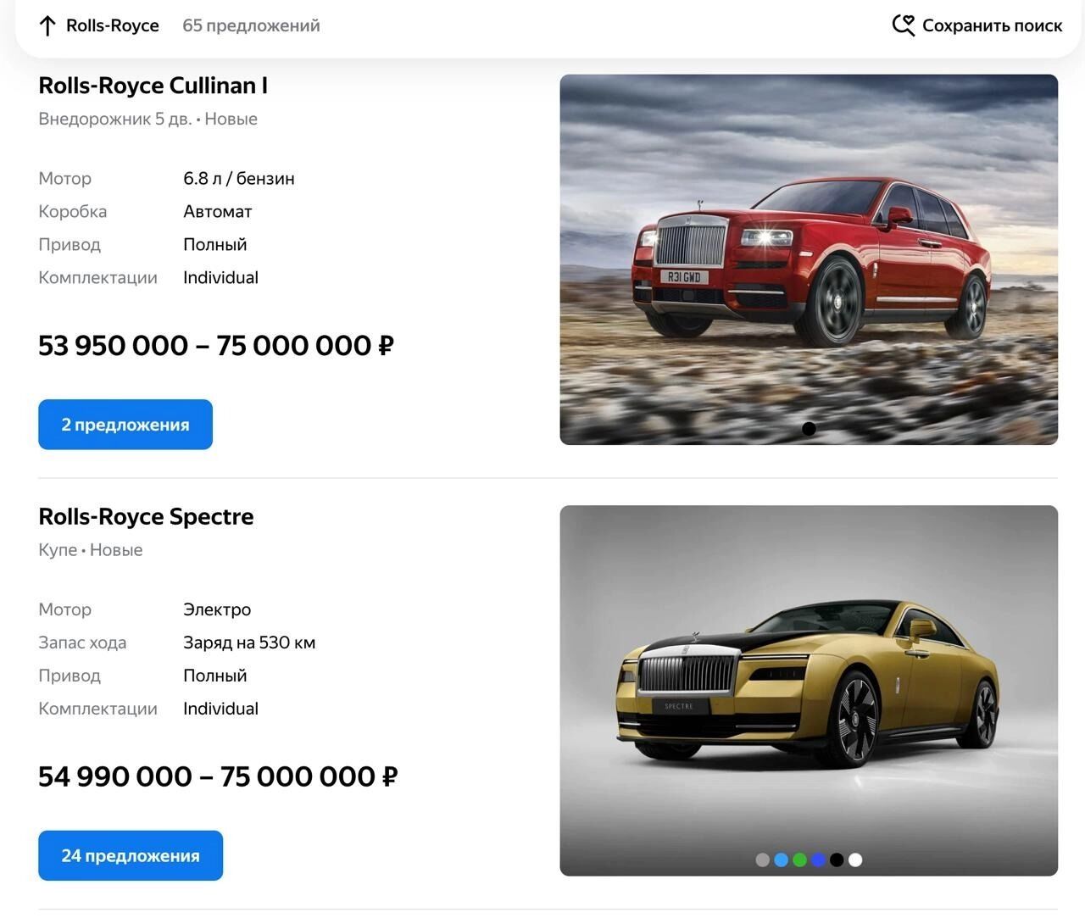The width and height of the screenshot is (1085, 918).
Task: Click the heart save-search icon
Action: pos(904,25)
